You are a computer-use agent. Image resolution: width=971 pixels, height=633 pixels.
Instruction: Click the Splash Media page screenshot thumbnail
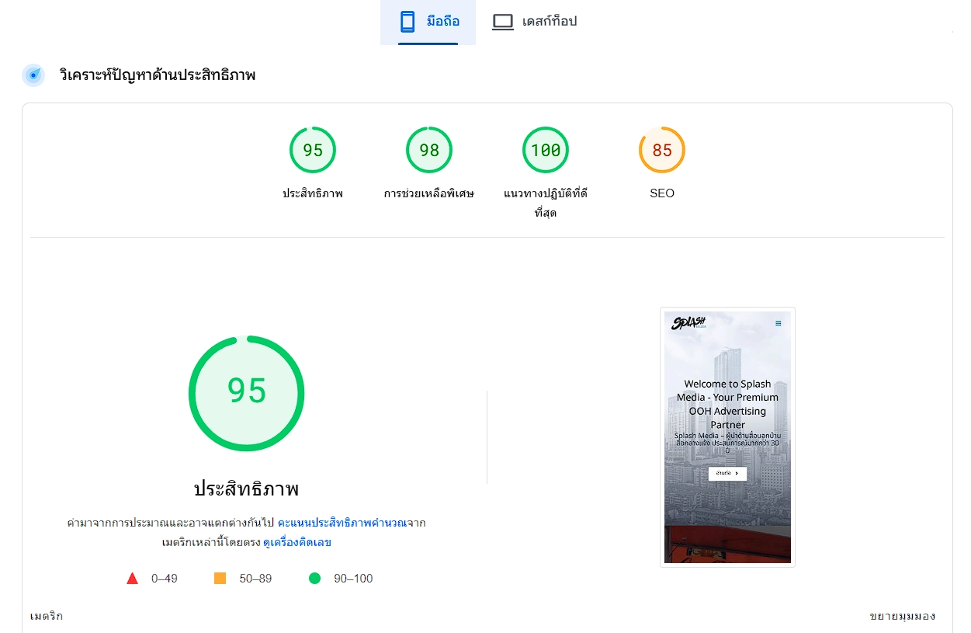tap(727, 437)
